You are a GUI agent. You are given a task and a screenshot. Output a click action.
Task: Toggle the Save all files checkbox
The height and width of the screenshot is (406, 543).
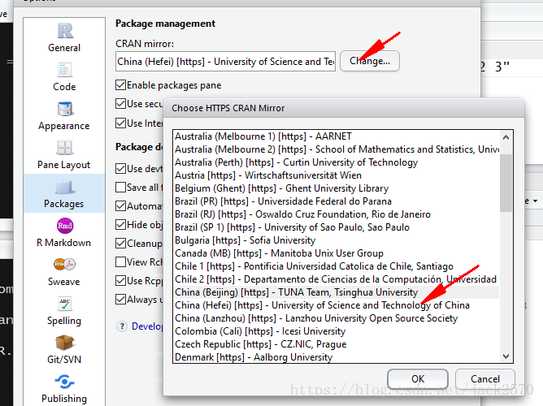tap(120, 187)
